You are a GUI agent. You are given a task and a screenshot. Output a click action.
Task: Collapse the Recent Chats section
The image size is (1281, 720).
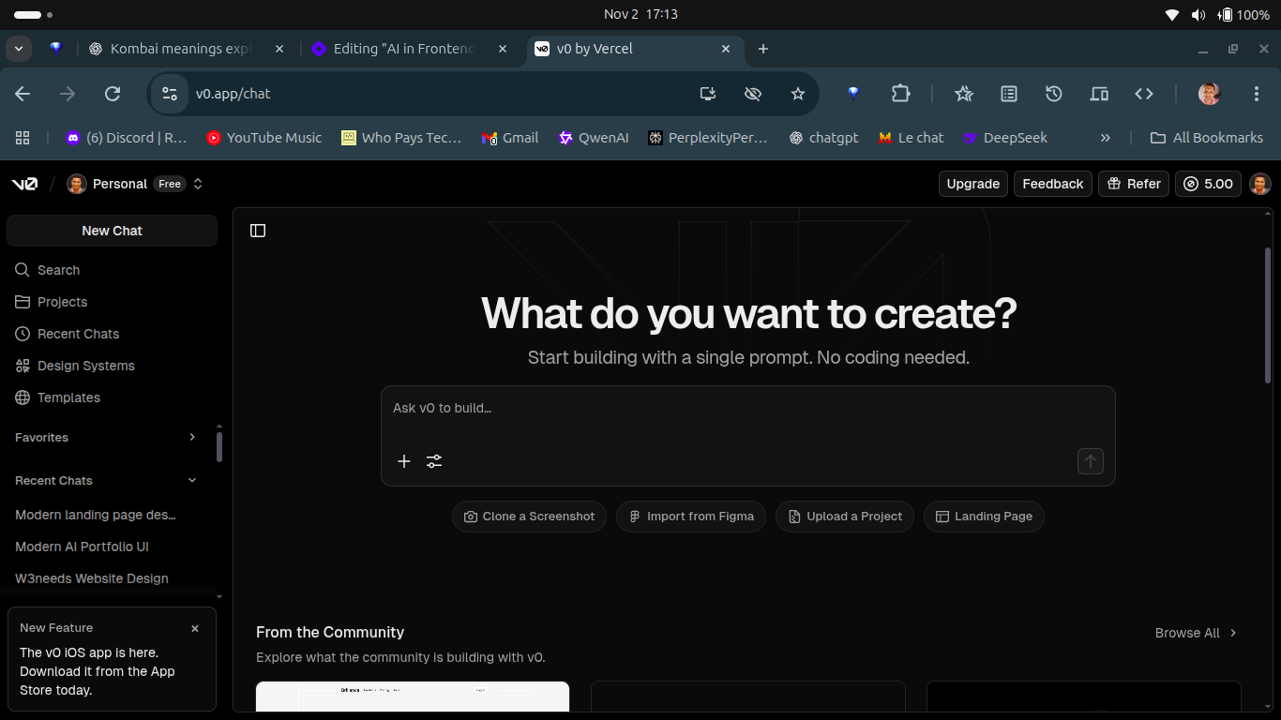[x=192, y=481]
